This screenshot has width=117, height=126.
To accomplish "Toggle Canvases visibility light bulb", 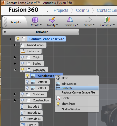I will pos(22,70).
